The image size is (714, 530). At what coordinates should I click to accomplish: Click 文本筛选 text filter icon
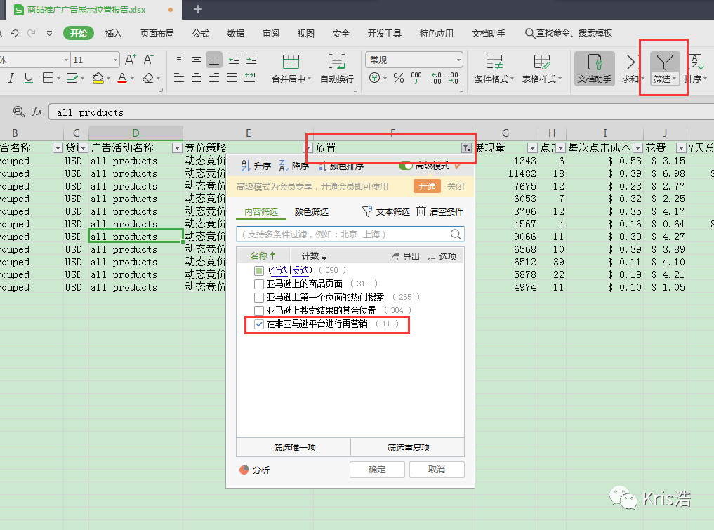tap(367, 211)
